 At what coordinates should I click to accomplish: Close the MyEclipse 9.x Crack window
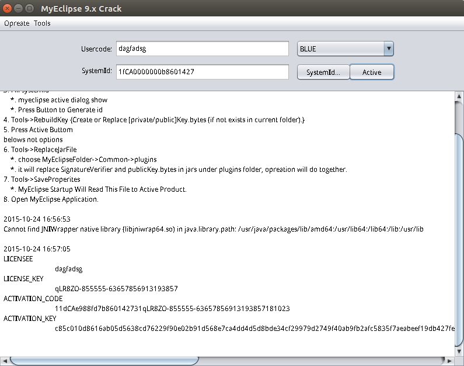click(x=7, y=8)
